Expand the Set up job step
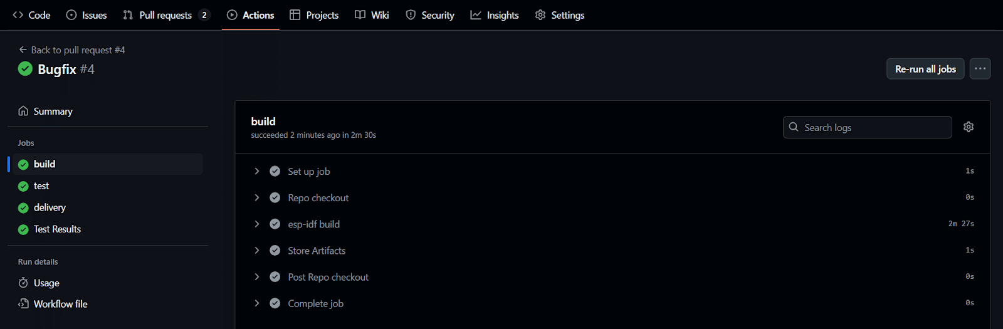1003x329 pixels. (x=257, y=171)
